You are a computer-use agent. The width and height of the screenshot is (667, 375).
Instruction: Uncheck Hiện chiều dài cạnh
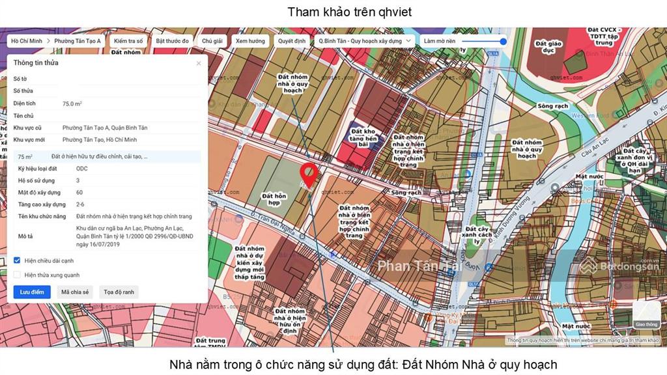[x=18, y=258]
